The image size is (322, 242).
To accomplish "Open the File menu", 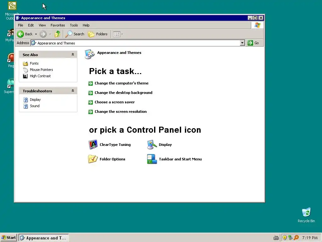I will click(20, 25).
